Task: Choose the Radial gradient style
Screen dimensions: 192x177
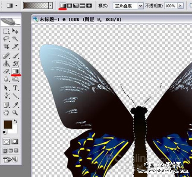Action: pos(69,6)
